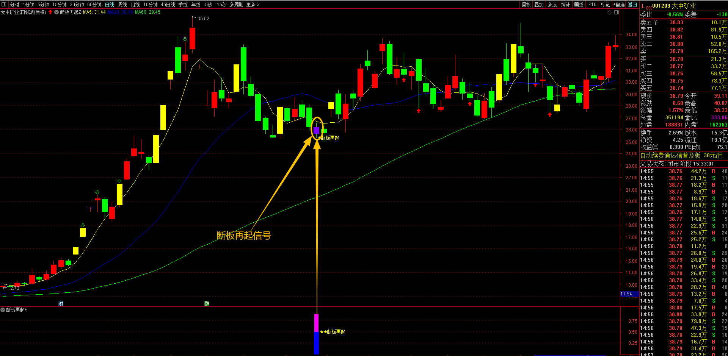The image size is (728, 356).
Task: Select the 45日线 period
Action: pos(168,5)
